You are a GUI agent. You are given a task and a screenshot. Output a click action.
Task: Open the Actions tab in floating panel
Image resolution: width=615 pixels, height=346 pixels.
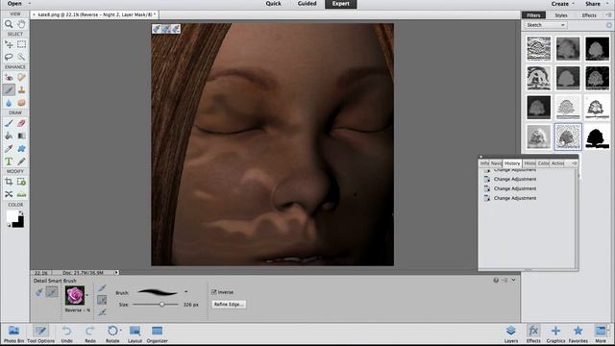557,163
